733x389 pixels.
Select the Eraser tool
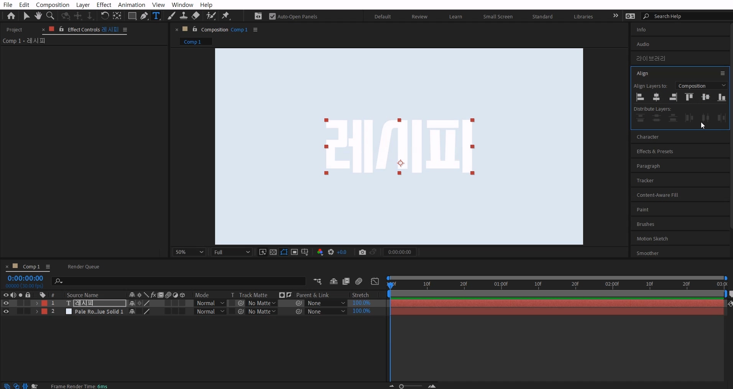196,16
